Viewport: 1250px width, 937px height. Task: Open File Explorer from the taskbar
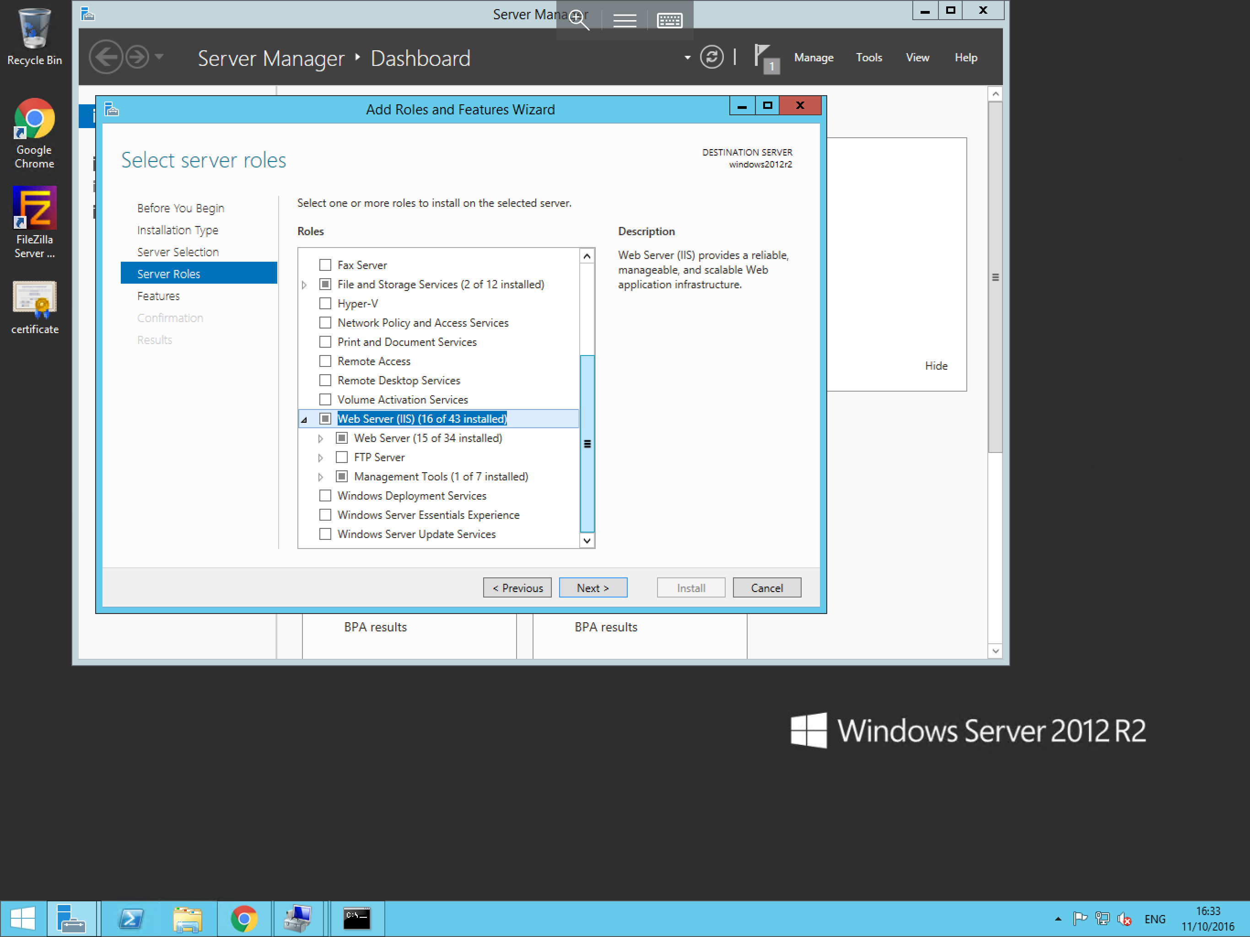coord(187,918)
